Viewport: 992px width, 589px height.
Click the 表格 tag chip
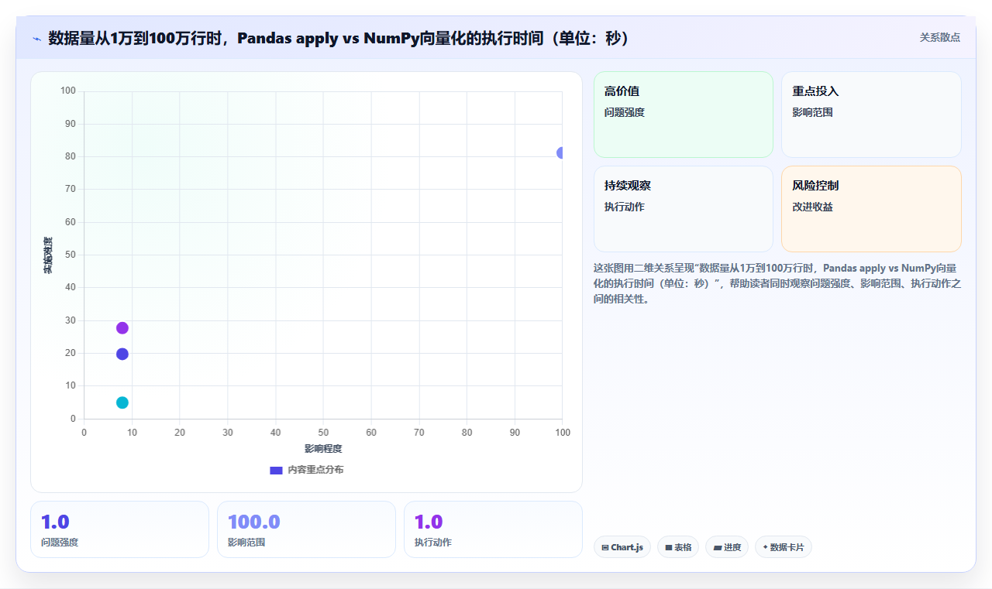click(x=678, y=547)
